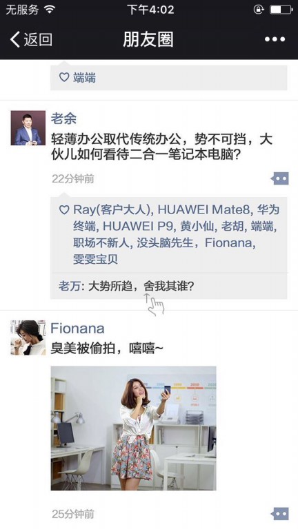Open 雯雯宝贝 in the likes list
Screen dimensions: 298x529
click(96, 259)
